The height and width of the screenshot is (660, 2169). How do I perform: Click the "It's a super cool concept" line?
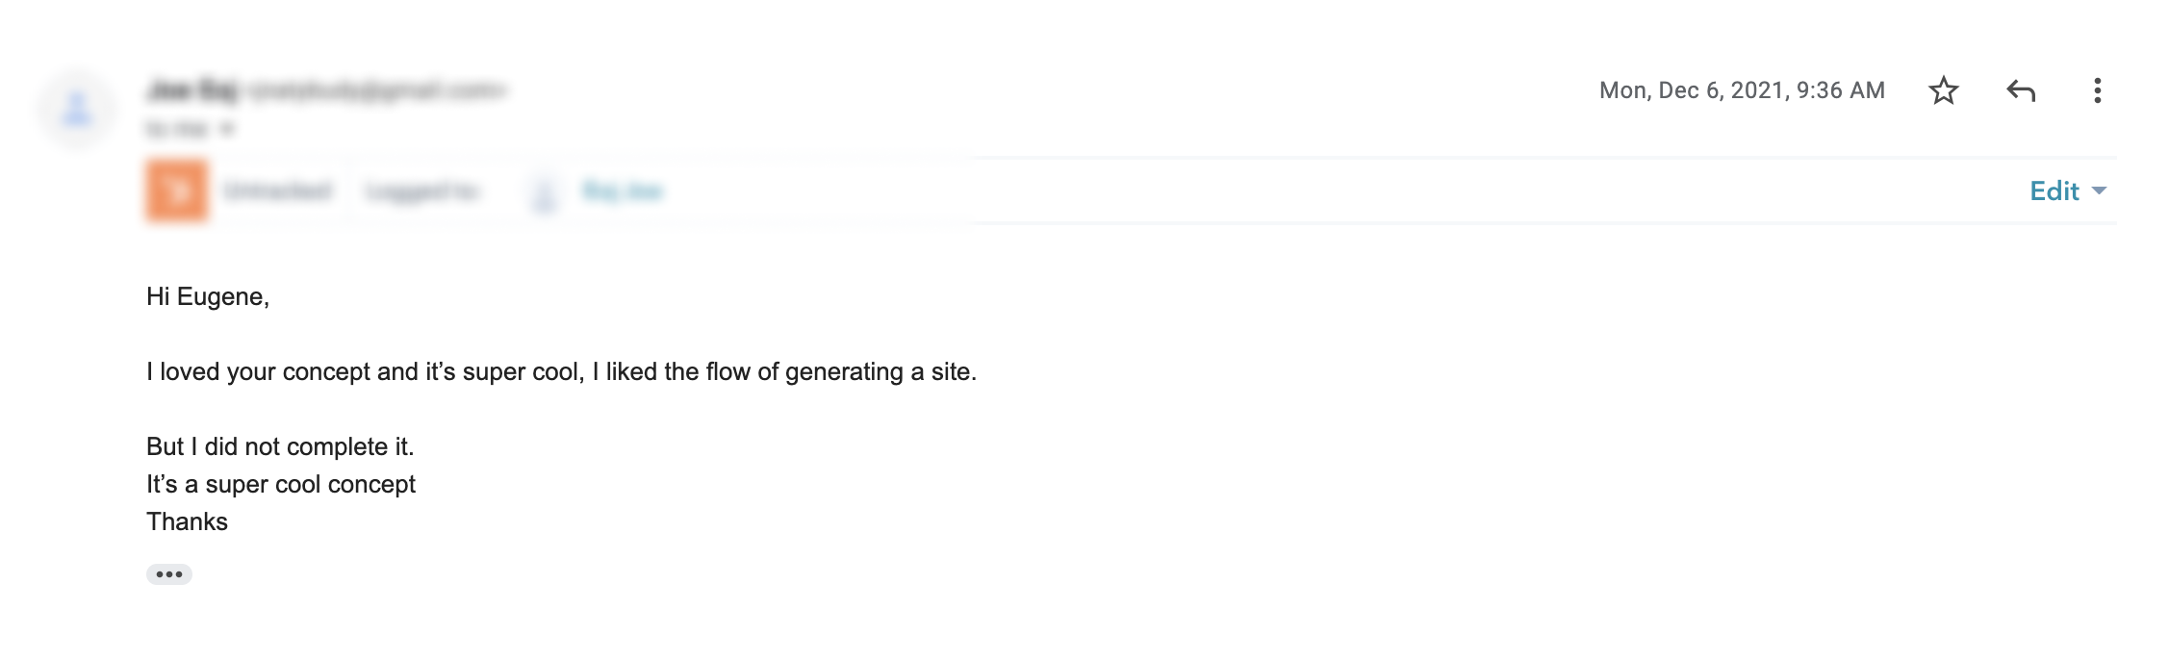click(281, 484)
